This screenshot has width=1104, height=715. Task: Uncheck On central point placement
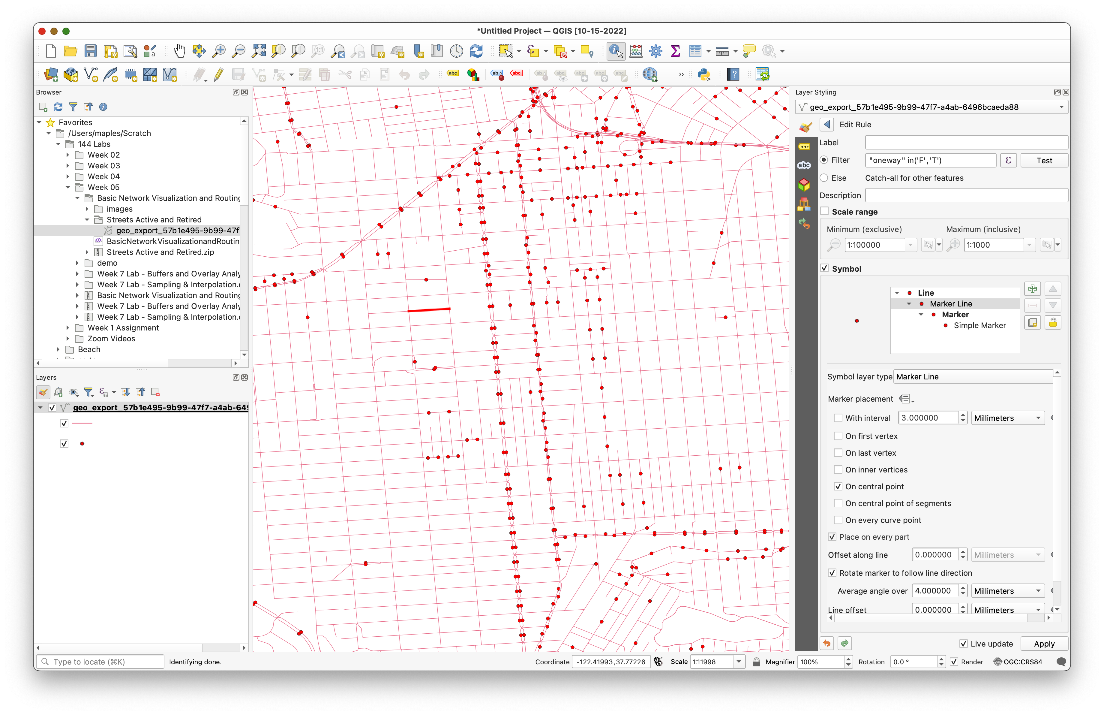[x=838, y=487]
